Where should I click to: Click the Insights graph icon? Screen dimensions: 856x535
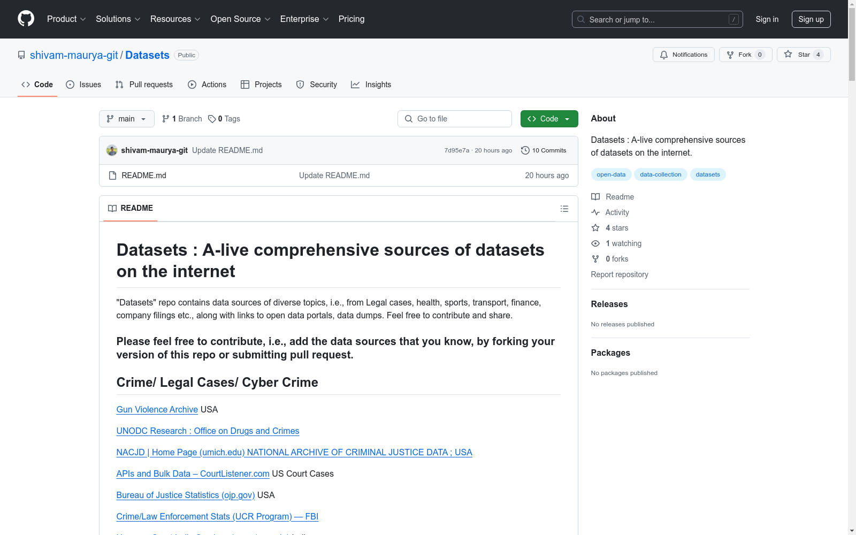pyautogui.click(x=355, y=85)
